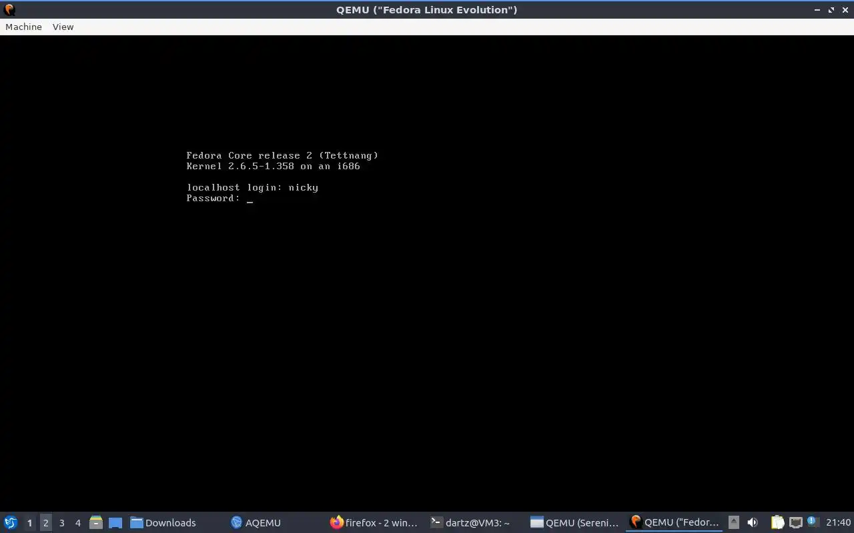Viewport: 854px width, 533px height.
Task: Close the QEMU Fedora window
Action: coord(845,10)
